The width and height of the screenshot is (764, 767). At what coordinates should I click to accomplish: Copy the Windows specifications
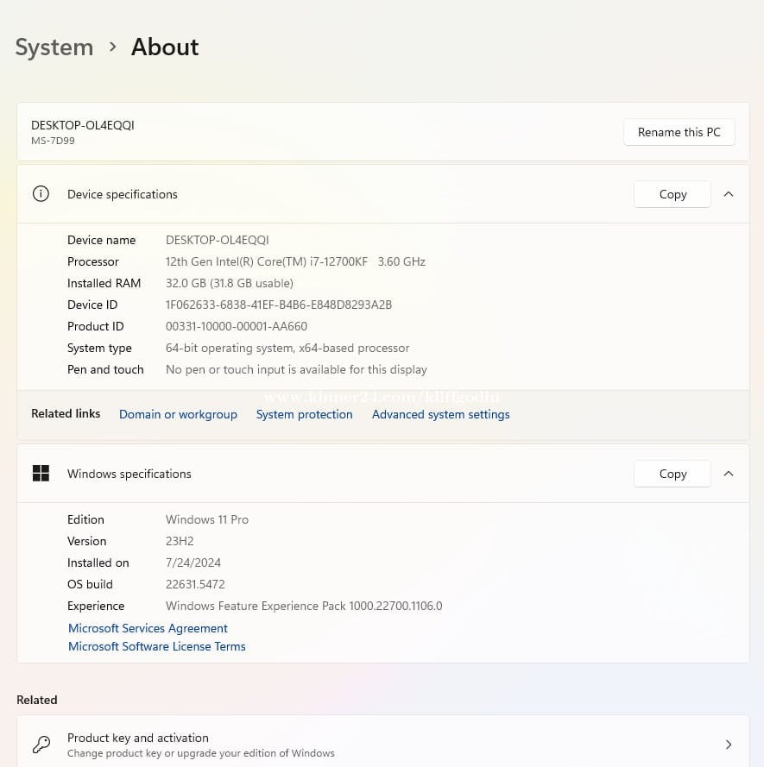[672, 474]
